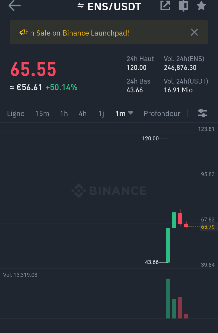Tap the megaphone announcement icon
This screenshot has width=218, height=333.
point(24,33)
